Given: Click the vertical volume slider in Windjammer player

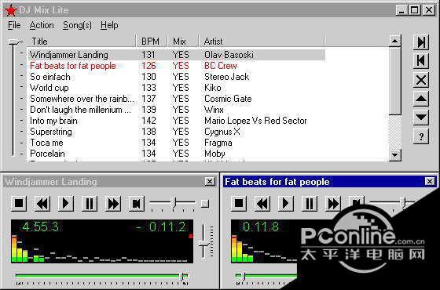Looking at the screenshot, I should click(204, 244).
